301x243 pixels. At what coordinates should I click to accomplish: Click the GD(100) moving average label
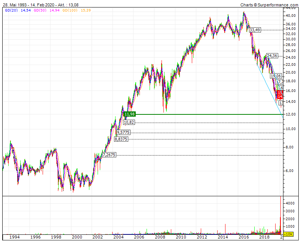coord(70,10)
